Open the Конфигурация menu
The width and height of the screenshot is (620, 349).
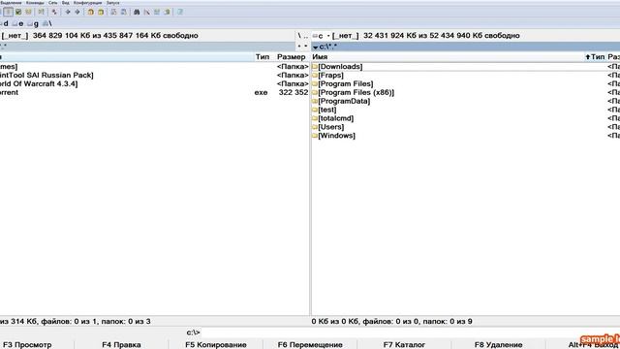pyautogui.click(x=88, y=3)
